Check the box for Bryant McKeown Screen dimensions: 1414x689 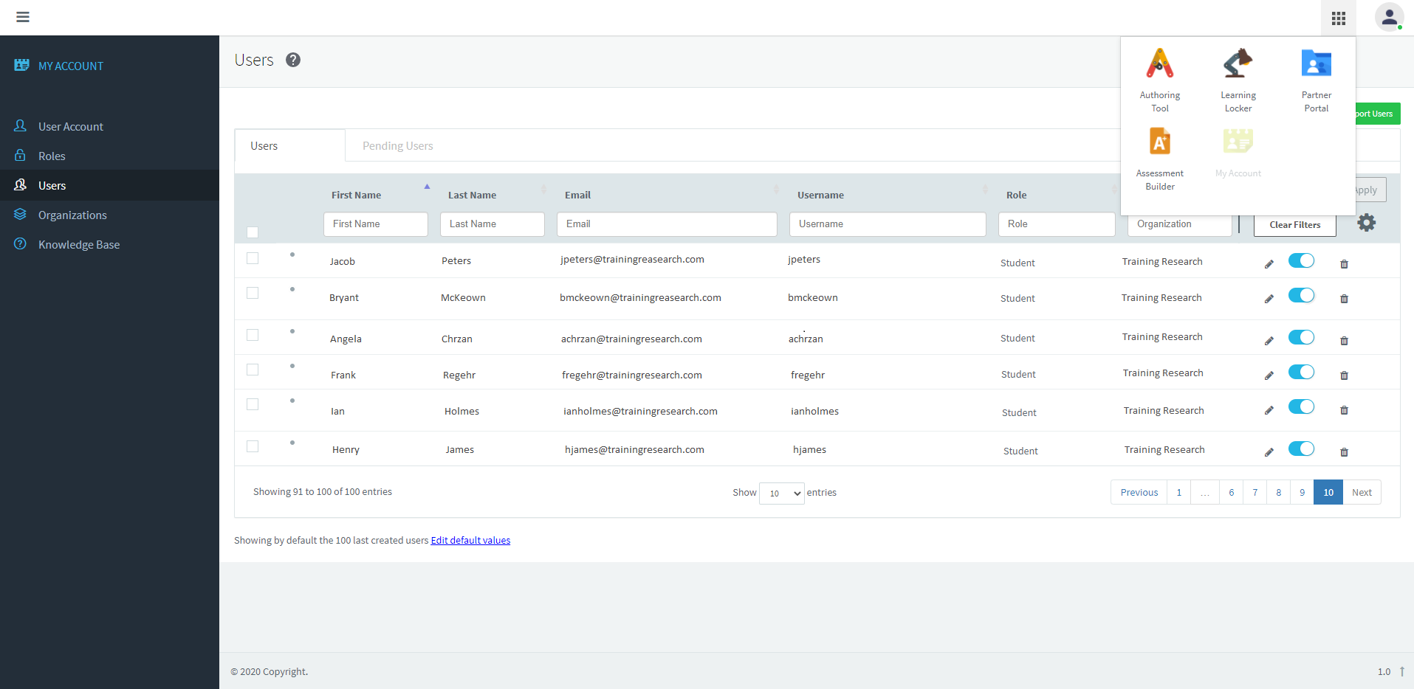pos(253,293)
